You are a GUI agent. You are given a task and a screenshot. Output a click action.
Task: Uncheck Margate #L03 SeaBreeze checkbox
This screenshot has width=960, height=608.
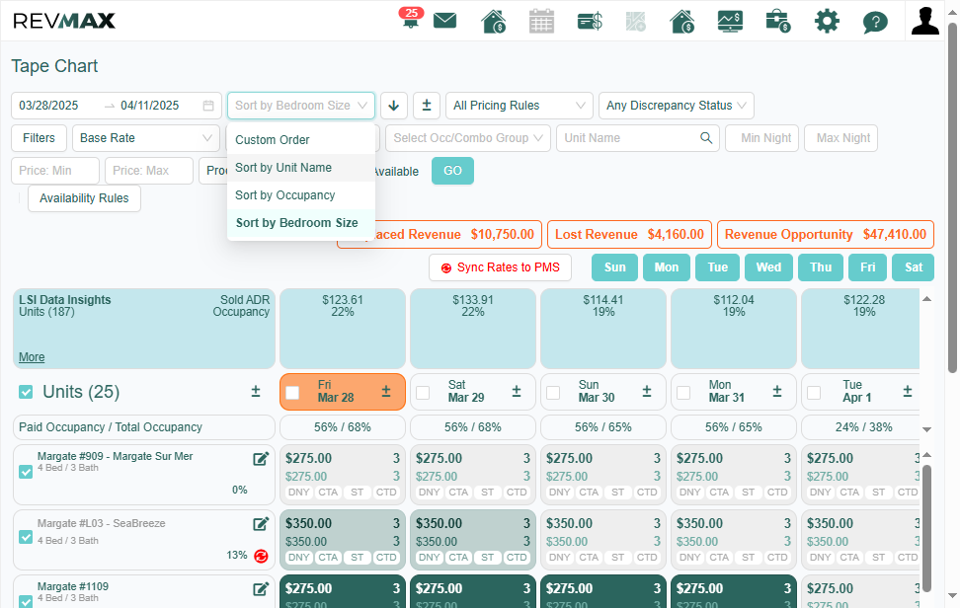coord(26,537)
